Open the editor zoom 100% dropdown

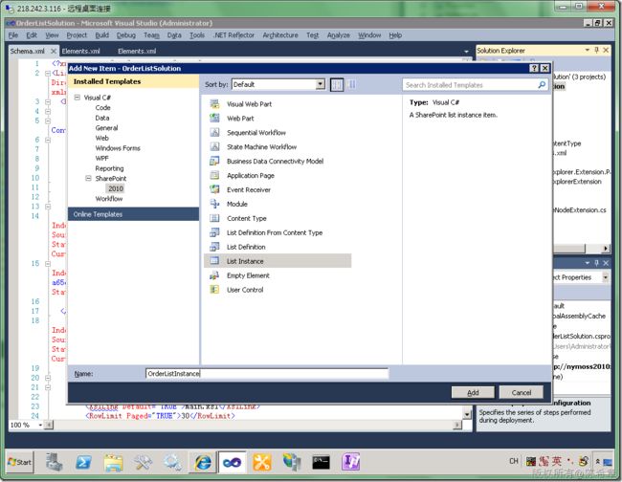click(x=40, y=425)
